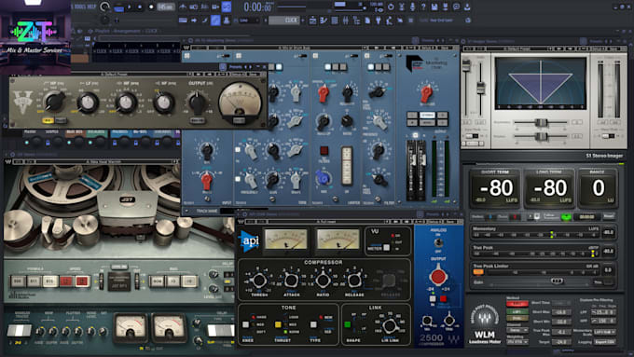
Task: Toggle the VU METER switch on API 2500
Action: pyautogui.click(x=386, y=247)
